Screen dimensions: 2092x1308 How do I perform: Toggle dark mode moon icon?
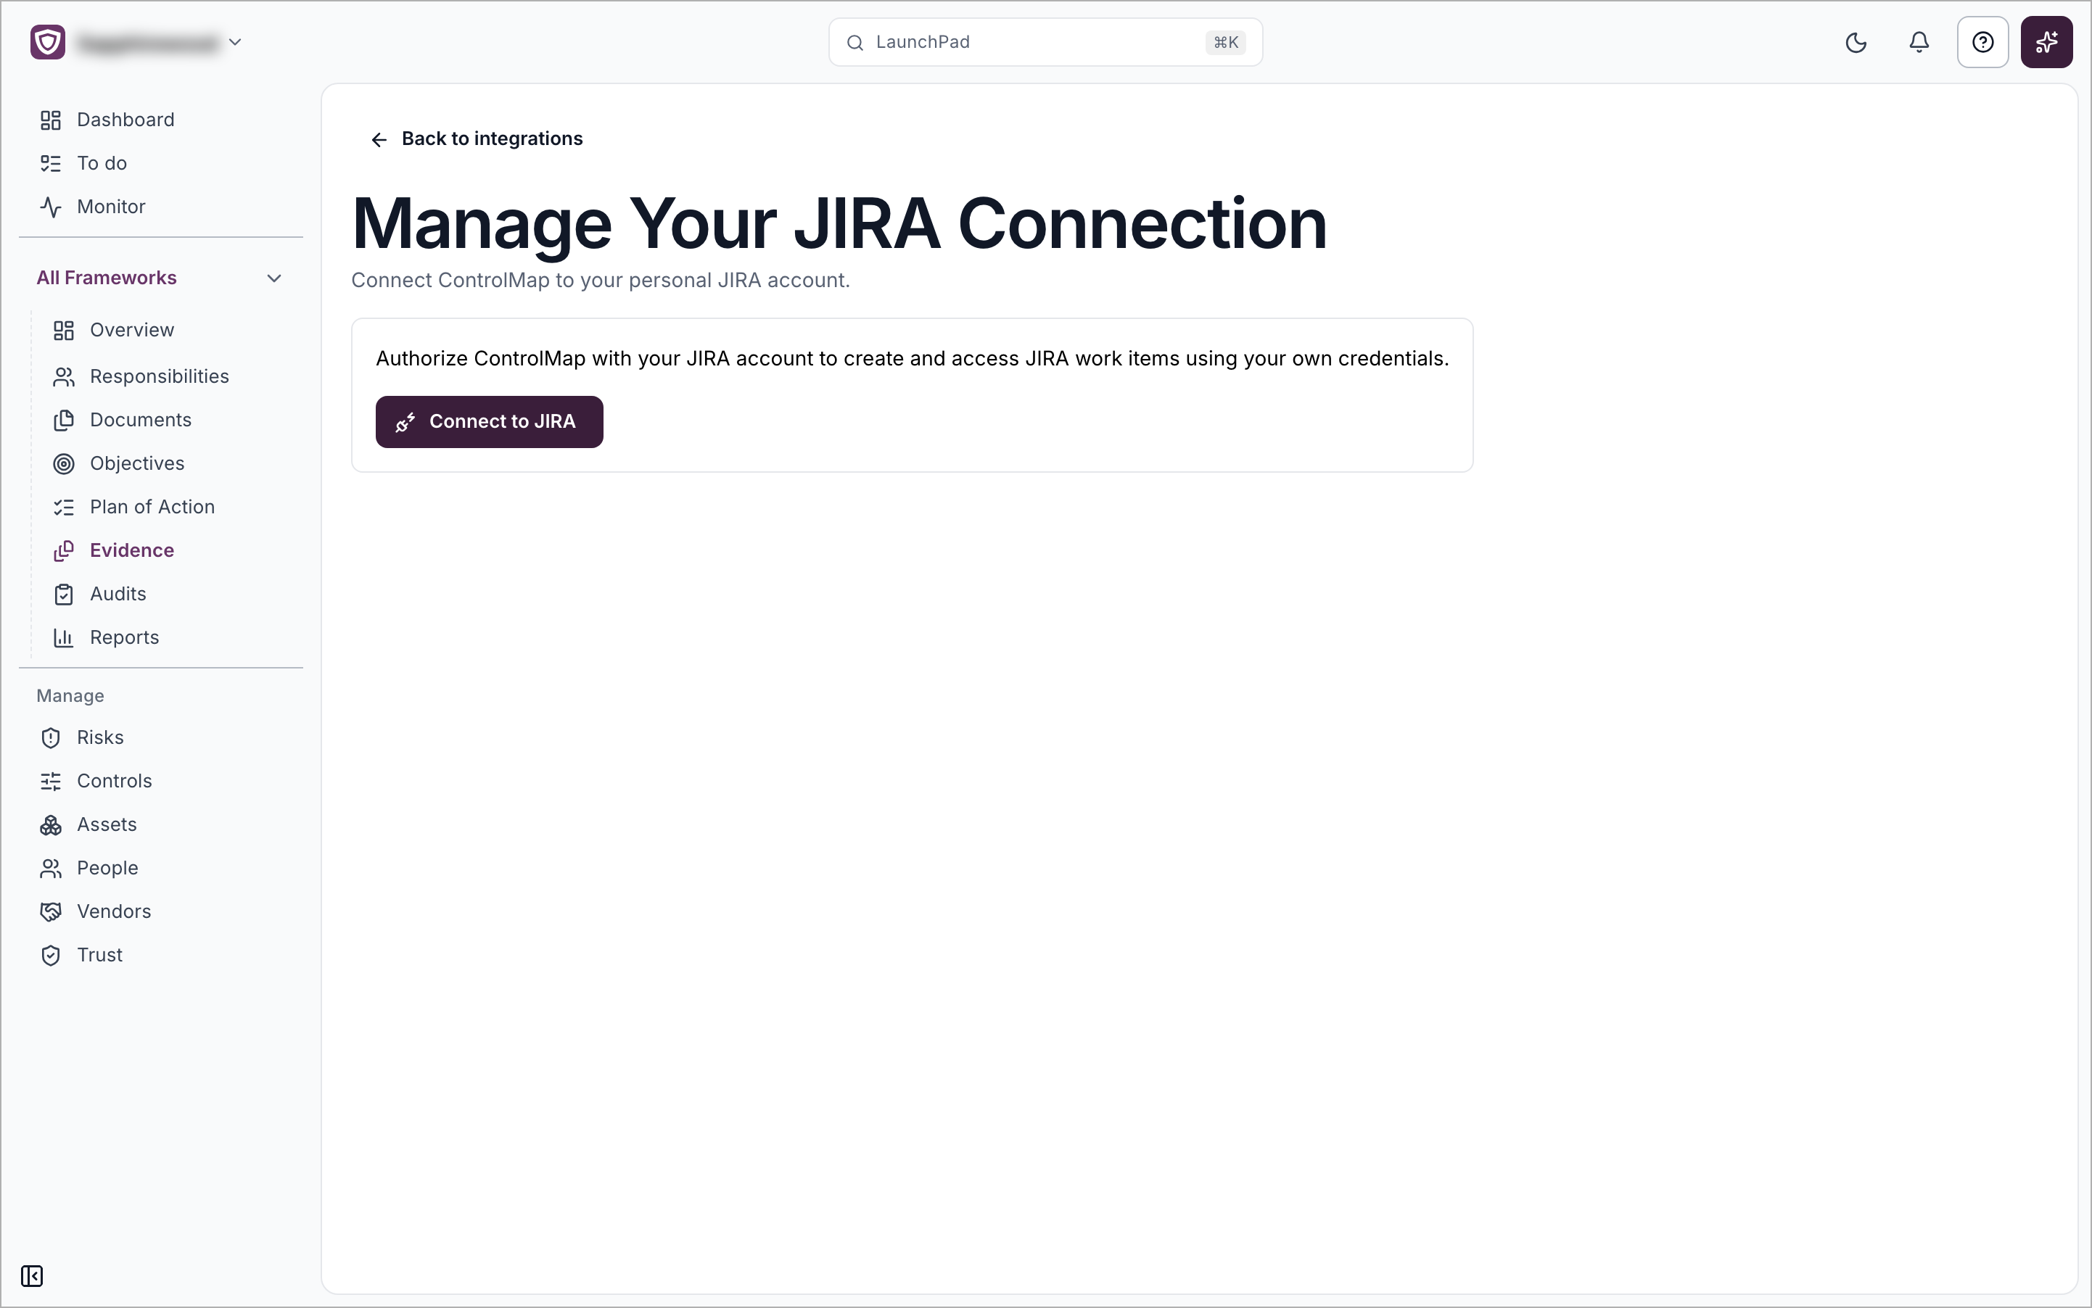point(1856,42)
